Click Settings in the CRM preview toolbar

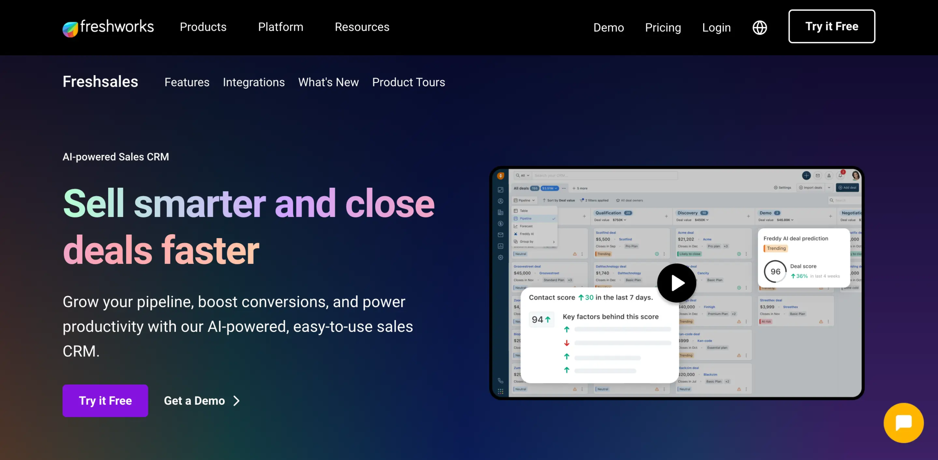(782, 188)
